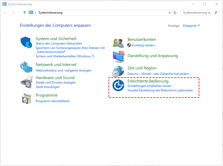Click Geräte und Drucker anzeigen
Image resolution: width=223 pixels, height=166 pixels.
(56, 82)
